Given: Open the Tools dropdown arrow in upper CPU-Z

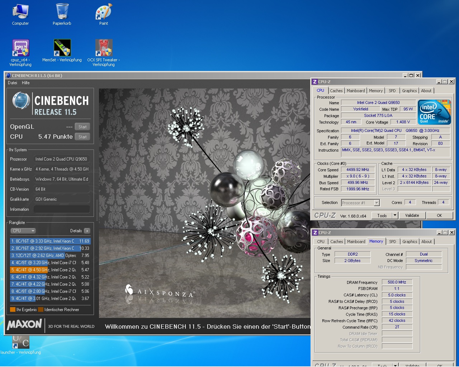Looking at the screenshot, I should pyautogui.click(x=395, y=216).
